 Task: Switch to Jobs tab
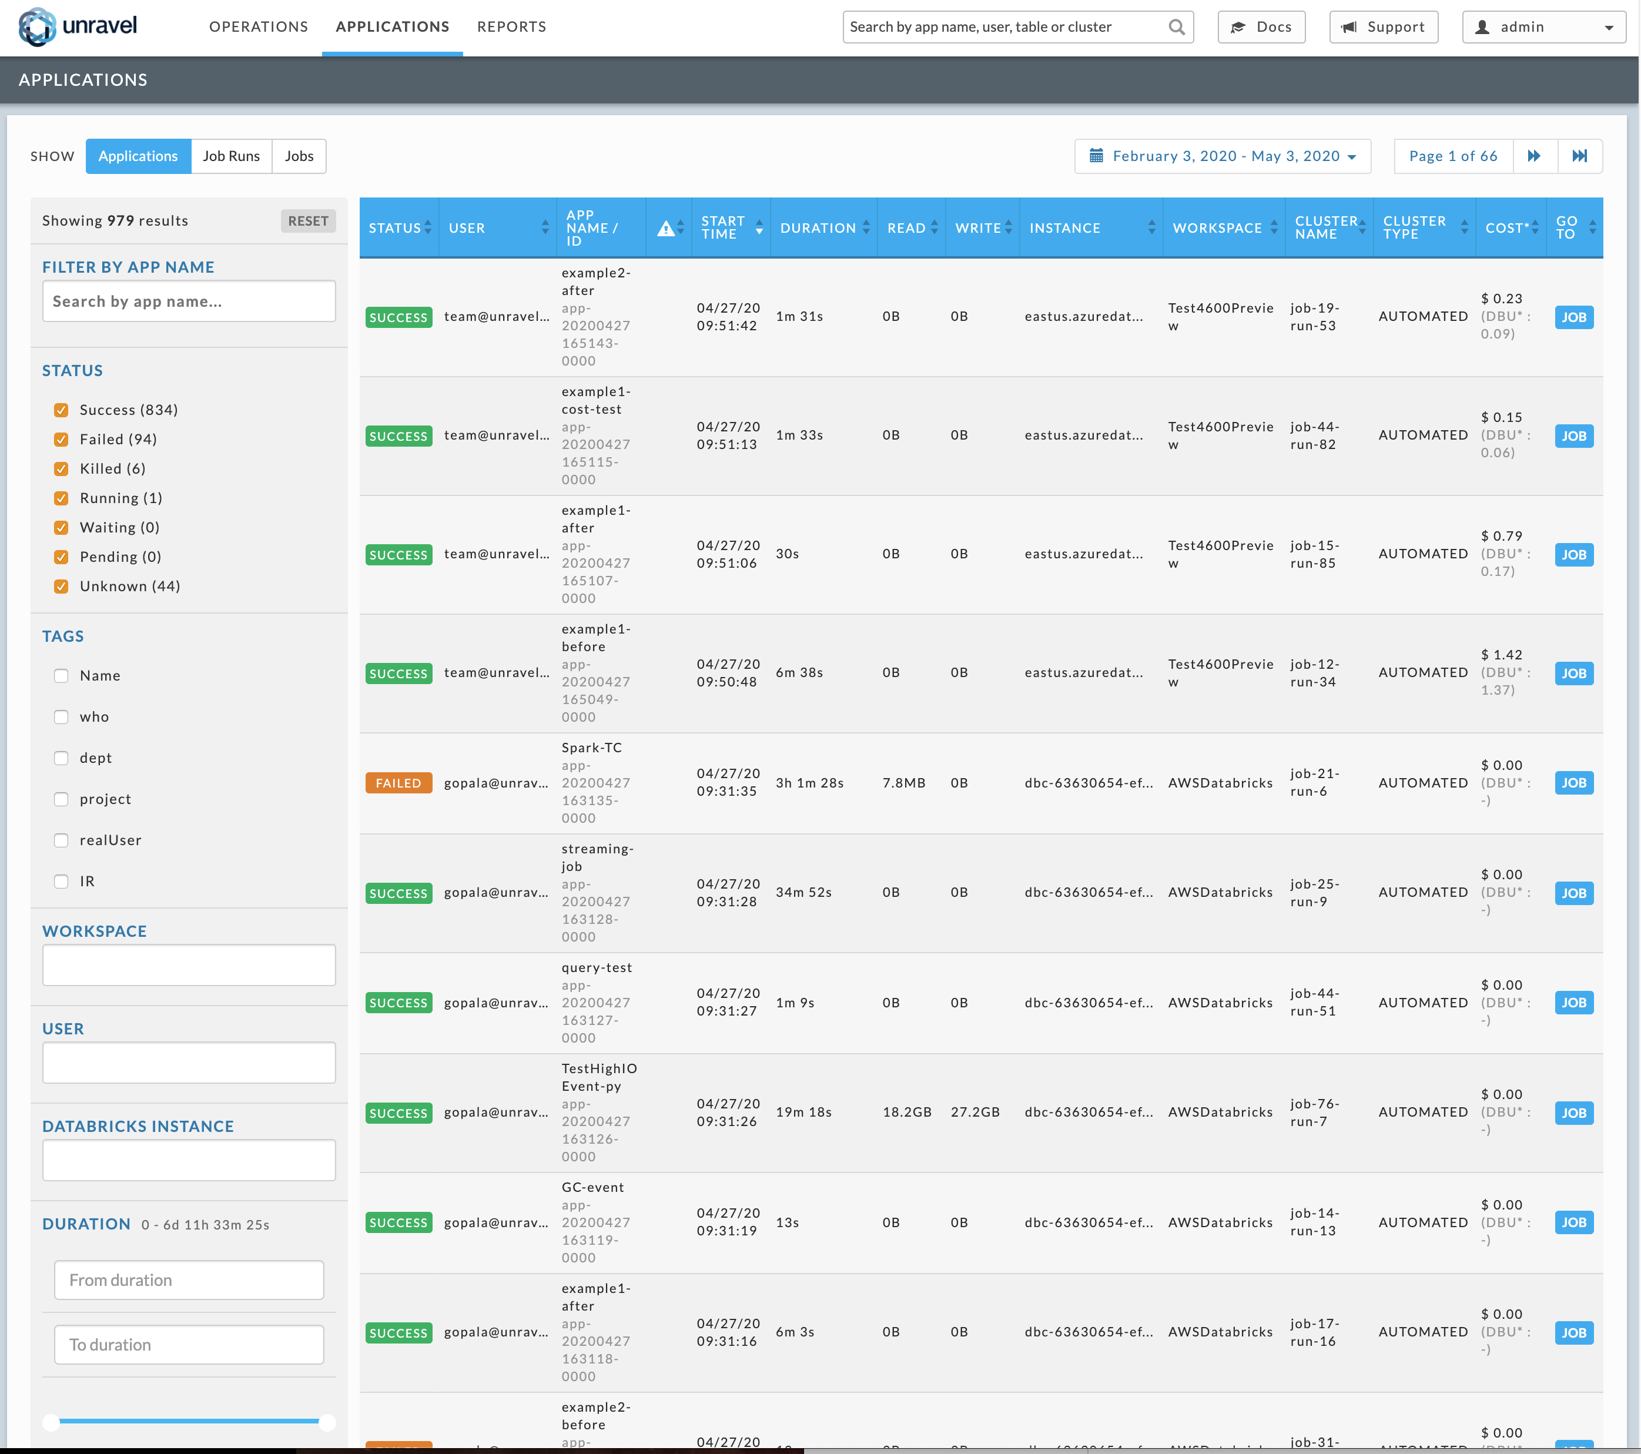pos(299,156)
